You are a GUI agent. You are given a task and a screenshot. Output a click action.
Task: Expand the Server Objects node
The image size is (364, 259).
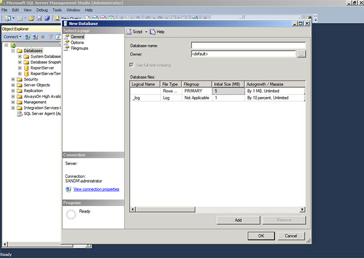pos(13,85)
